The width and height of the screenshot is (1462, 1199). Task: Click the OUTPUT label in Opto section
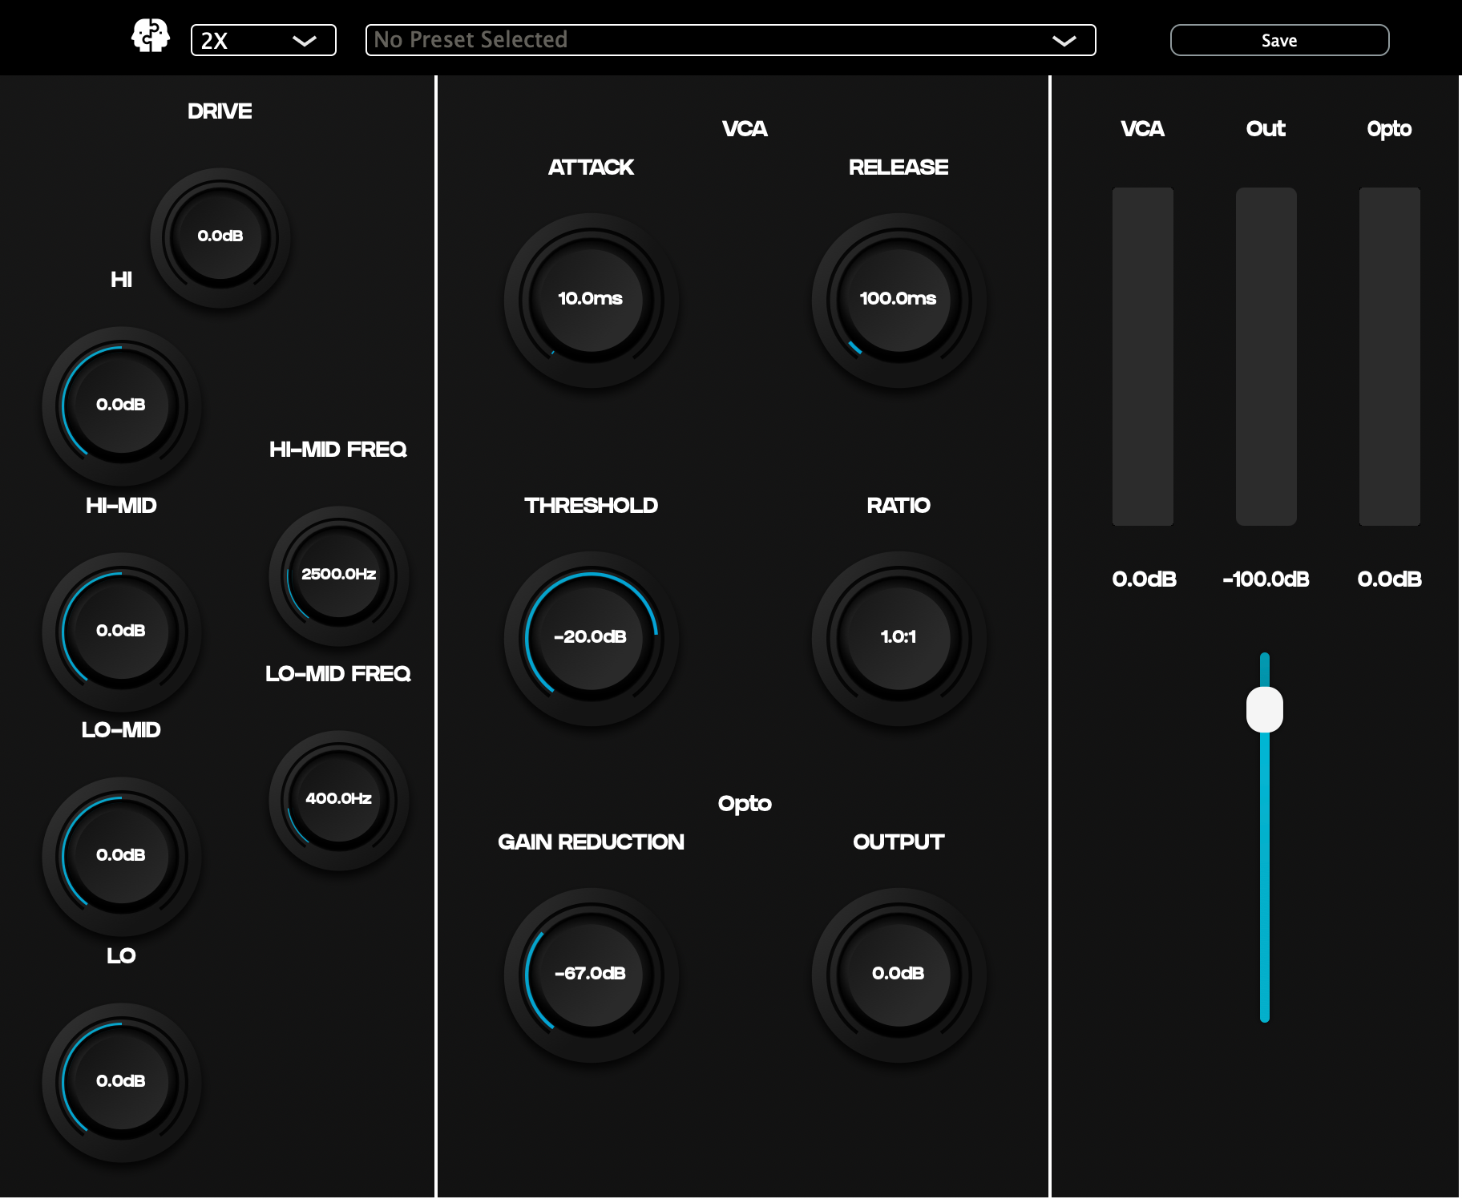[899, 842]
